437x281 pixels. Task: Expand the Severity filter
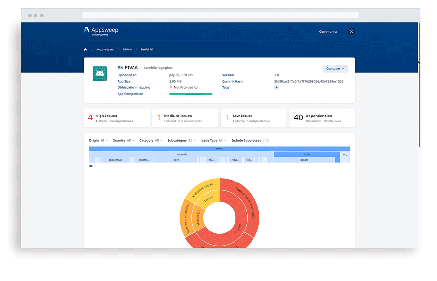(123, 140)
